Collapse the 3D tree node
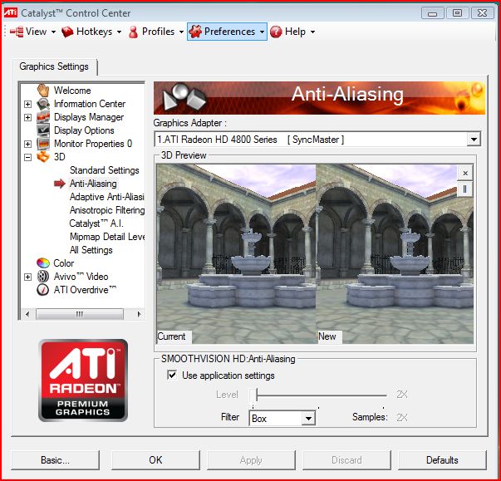This screenshot has height=481, width=501. coord(27,157)
